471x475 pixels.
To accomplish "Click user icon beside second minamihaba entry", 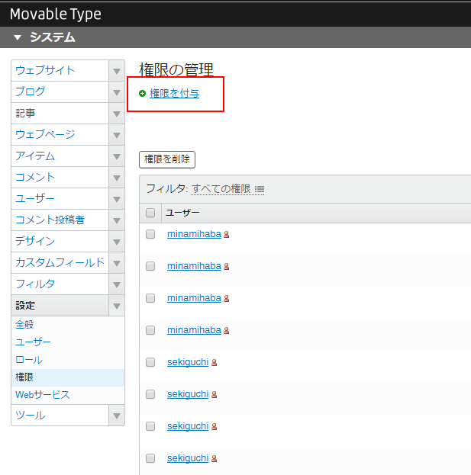I will tap(227, 267).
